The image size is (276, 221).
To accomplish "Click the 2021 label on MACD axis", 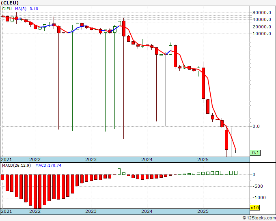I will pyautogui.click(x=6, y=211).
